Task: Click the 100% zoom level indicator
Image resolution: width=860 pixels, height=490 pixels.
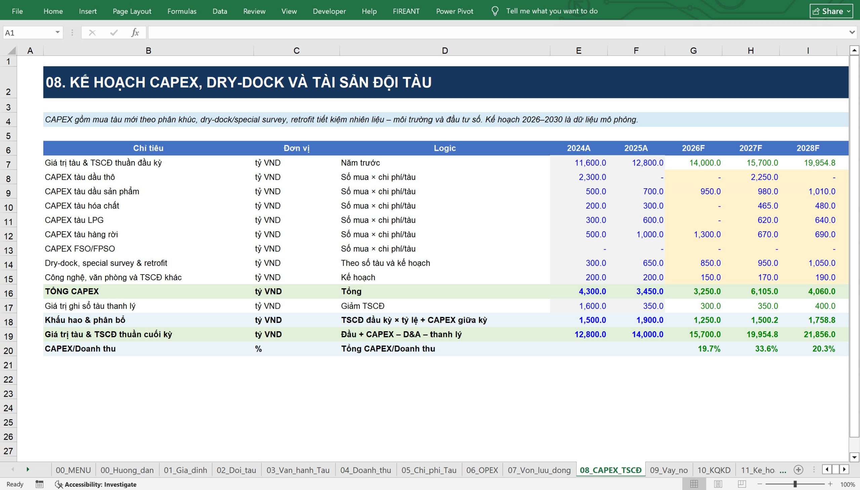Action: (848, 484)
